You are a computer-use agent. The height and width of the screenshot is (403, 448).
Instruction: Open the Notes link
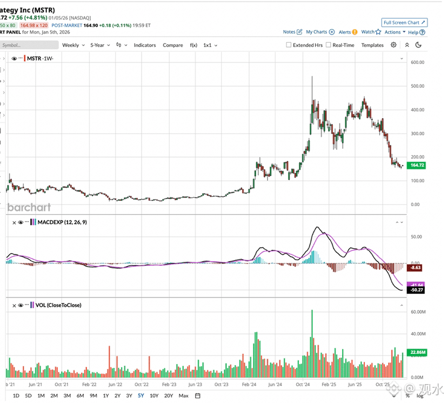(x=289, y=32)
